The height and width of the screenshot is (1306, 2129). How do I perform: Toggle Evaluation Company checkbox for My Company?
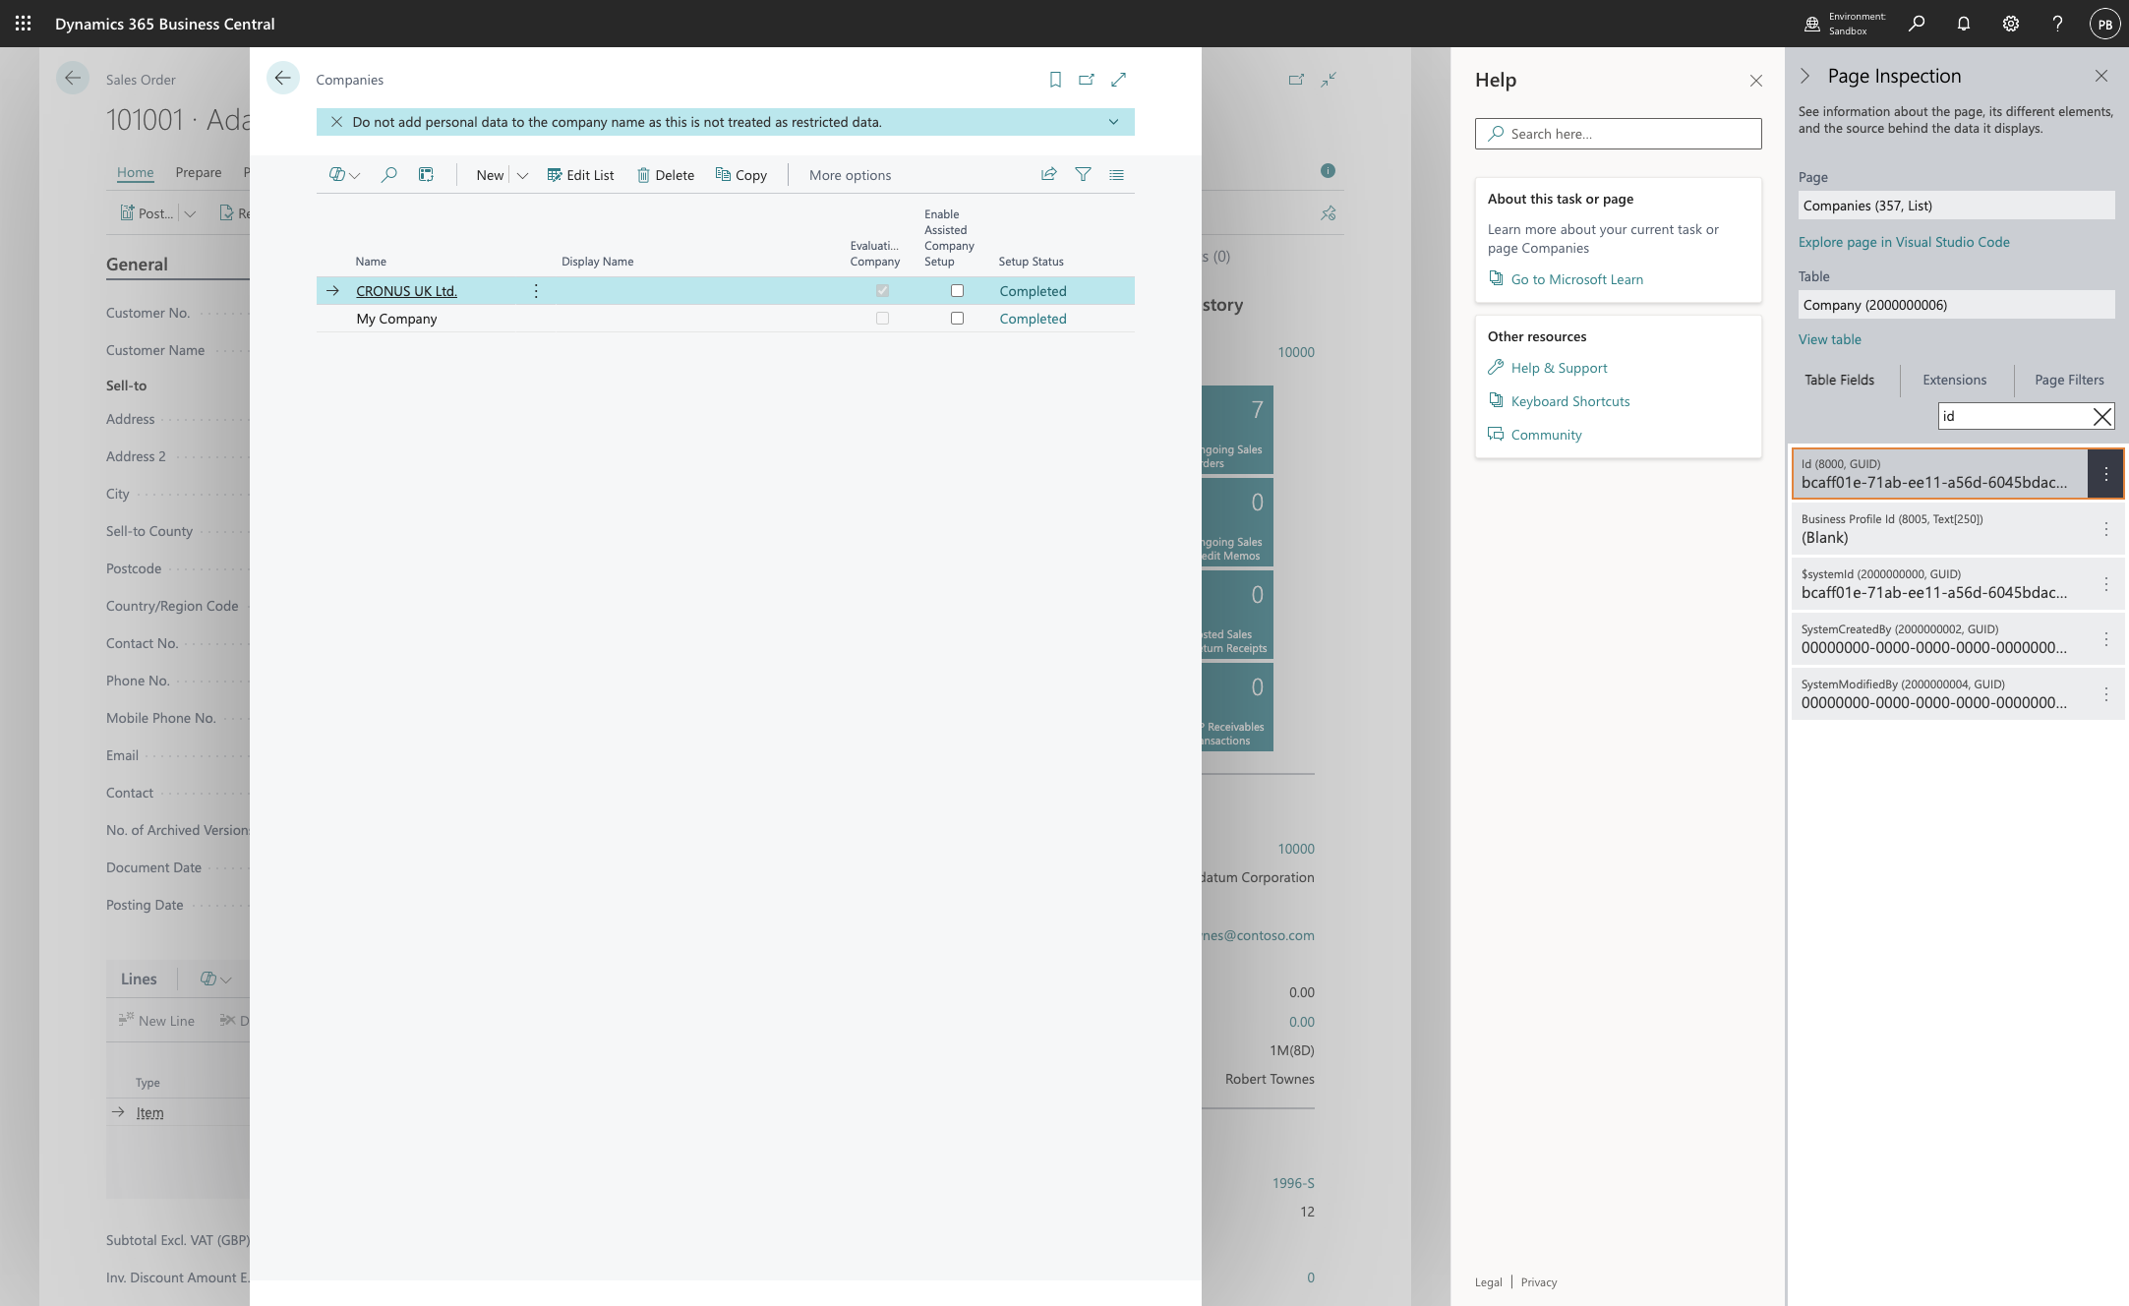(882, 319)
